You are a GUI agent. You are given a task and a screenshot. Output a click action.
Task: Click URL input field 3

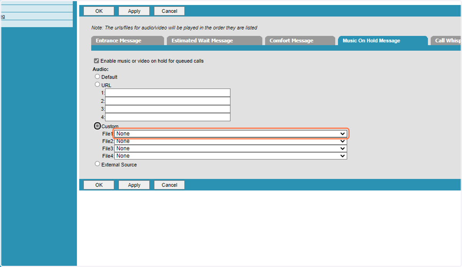tap(168, 109)
